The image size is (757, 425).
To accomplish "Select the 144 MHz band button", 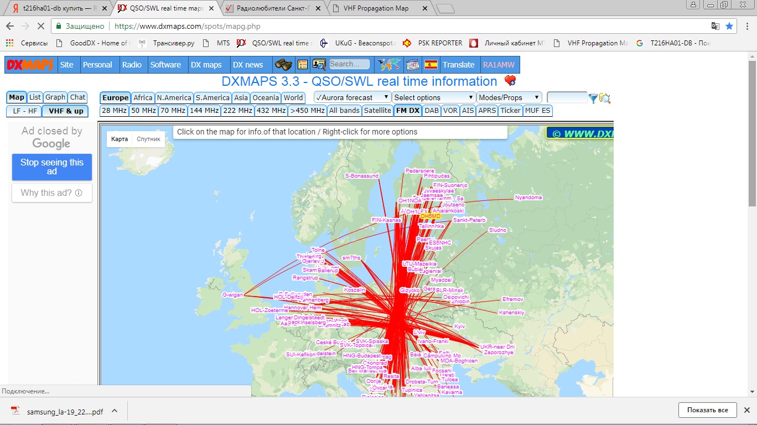I will [204, 111].
